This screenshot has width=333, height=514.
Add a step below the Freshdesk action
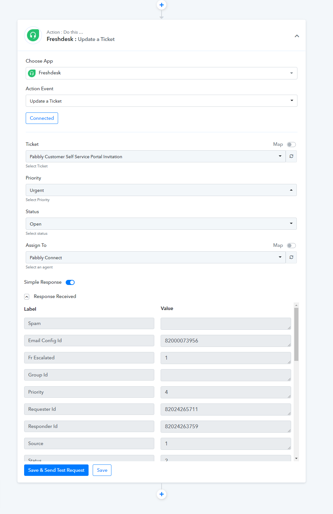pos(162,494)
